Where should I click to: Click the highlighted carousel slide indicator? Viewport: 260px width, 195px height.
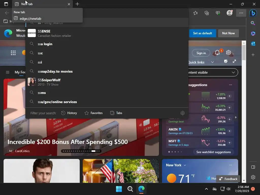coord(93,151)
